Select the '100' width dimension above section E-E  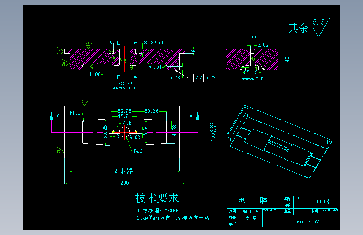252,38
